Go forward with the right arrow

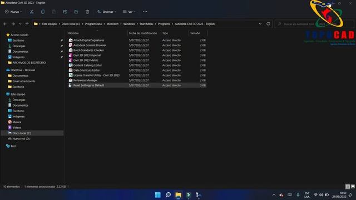(13, 24)
